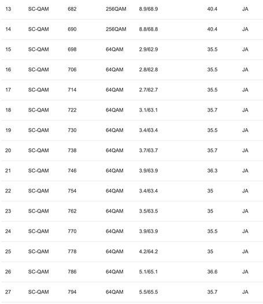Click frequency 738 in channel 20 row

tap(72, 150)
